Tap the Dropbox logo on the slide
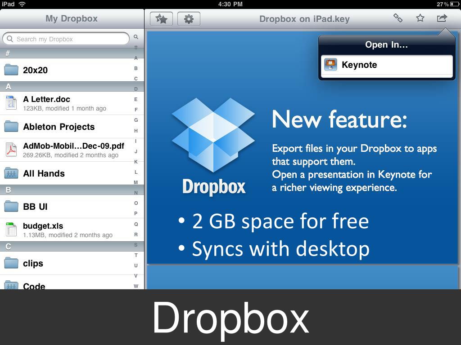Image resolution: width=461 pixels, height=345 pixels. click(214, 147)
